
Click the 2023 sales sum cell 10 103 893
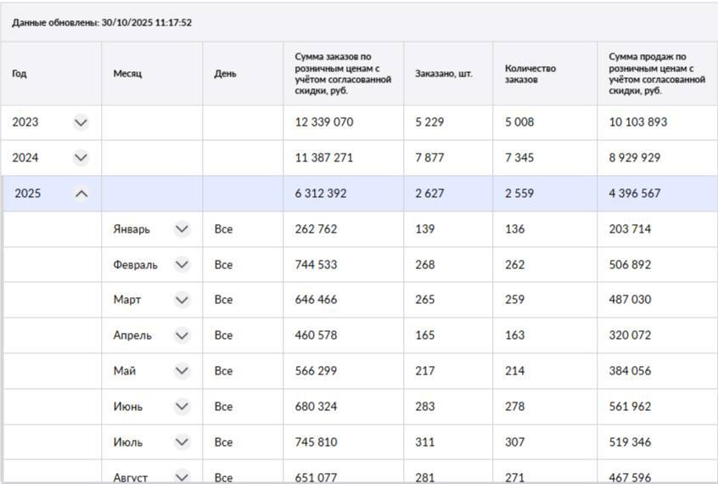(637, 122)
